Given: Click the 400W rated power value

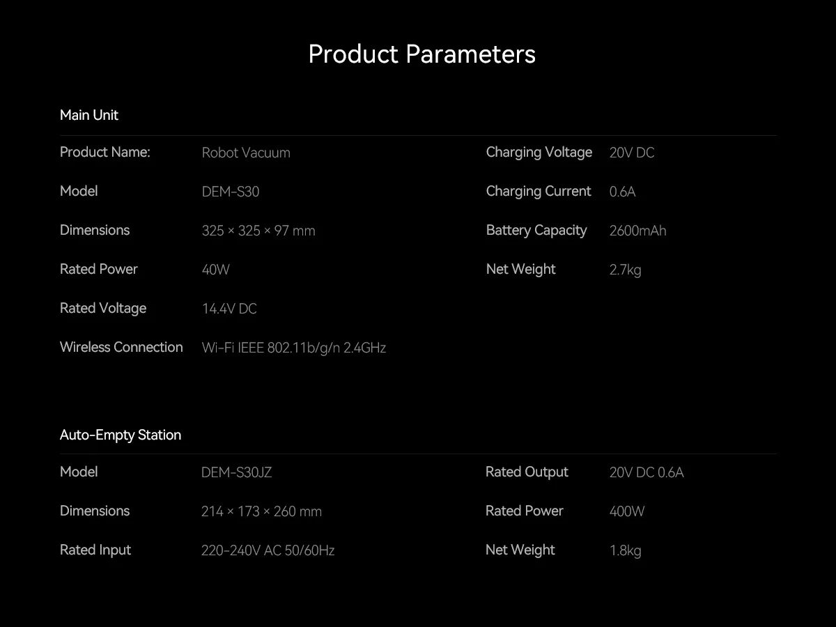Looking at the screenshot, I should click(627, 511).
